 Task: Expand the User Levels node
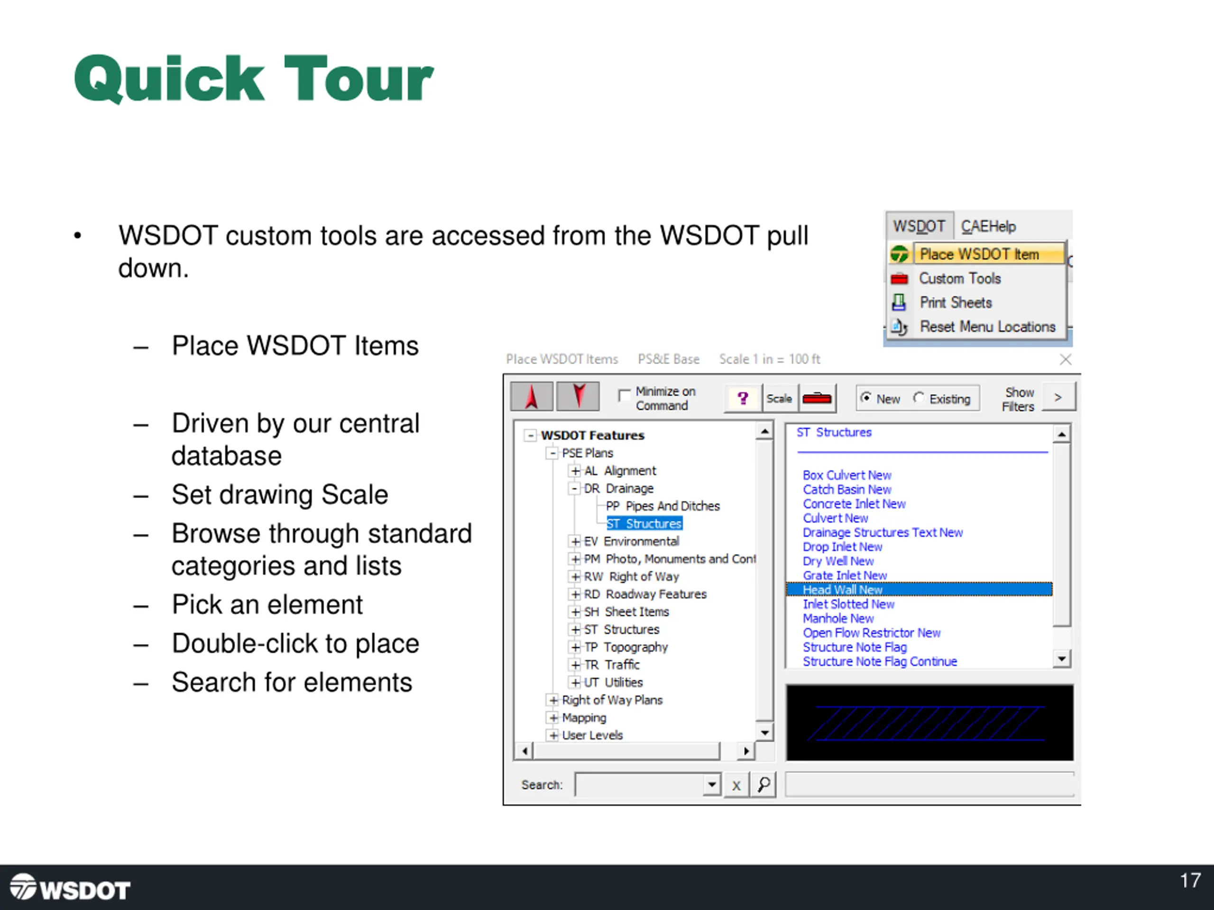pyautogui.click(x=553, y=735)
